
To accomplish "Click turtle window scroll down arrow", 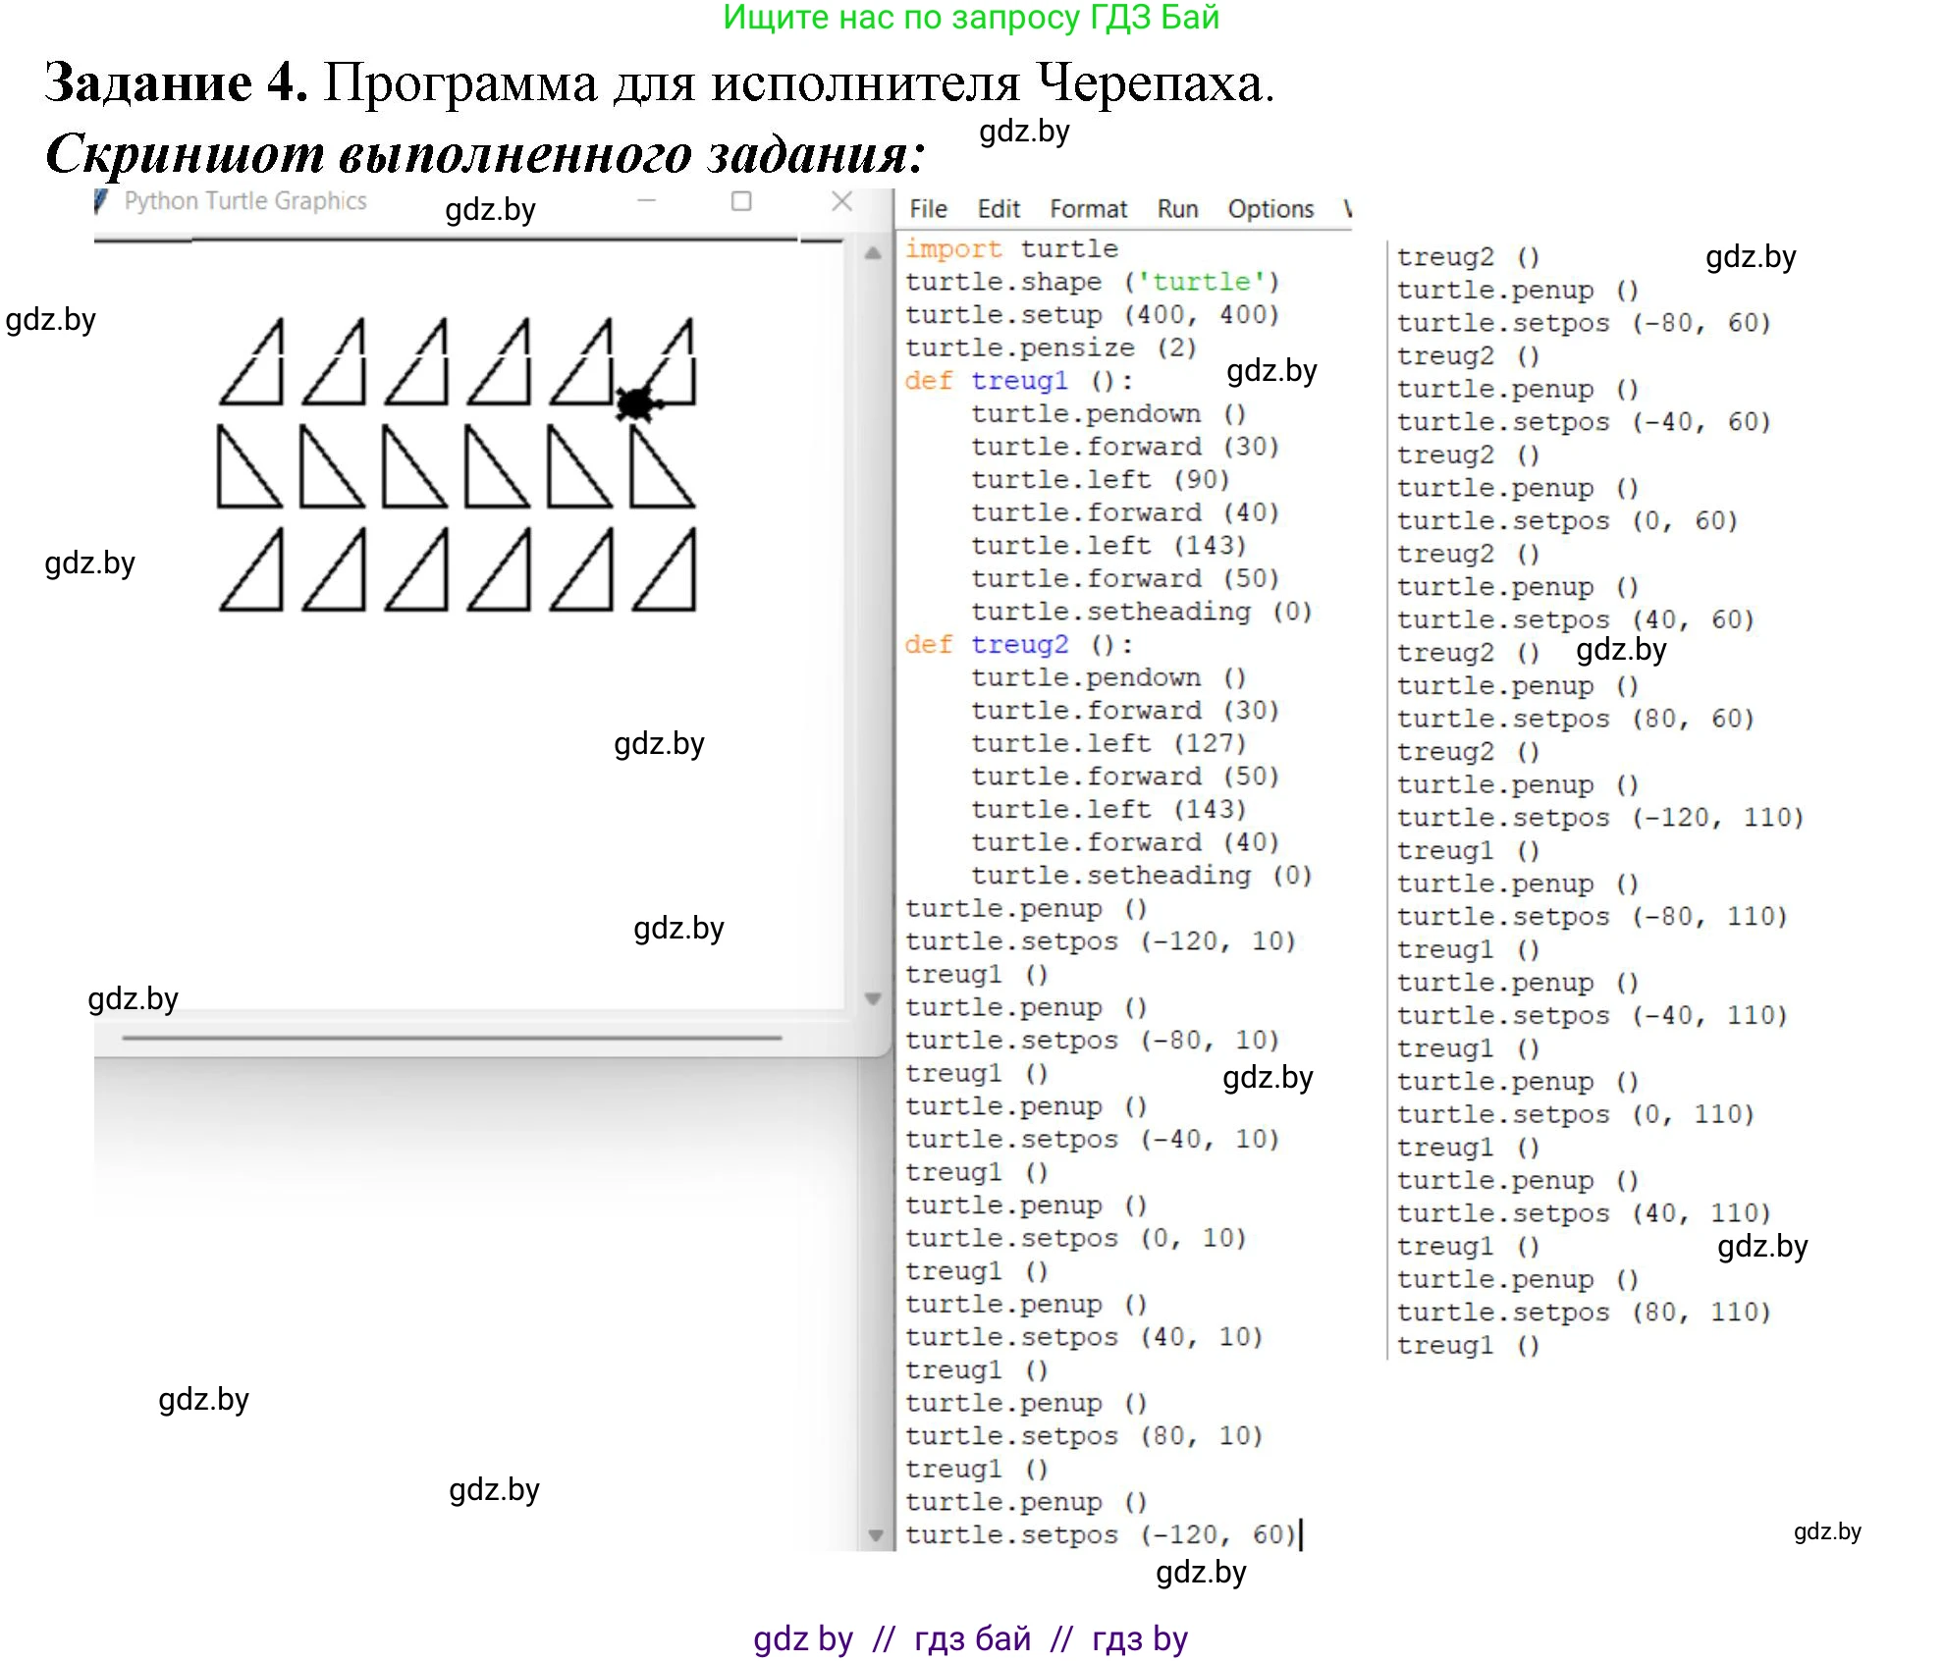I will (x=873, y=998).
